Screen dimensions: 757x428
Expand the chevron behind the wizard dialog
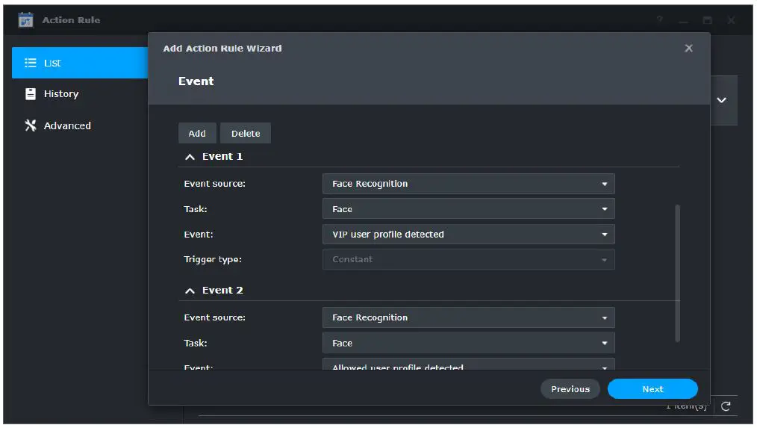point(721,100)
